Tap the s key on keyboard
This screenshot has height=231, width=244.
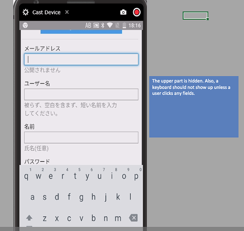click(x=44, y=197)
